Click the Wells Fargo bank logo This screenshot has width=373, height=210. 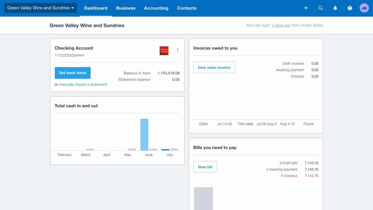coord(164,51)
